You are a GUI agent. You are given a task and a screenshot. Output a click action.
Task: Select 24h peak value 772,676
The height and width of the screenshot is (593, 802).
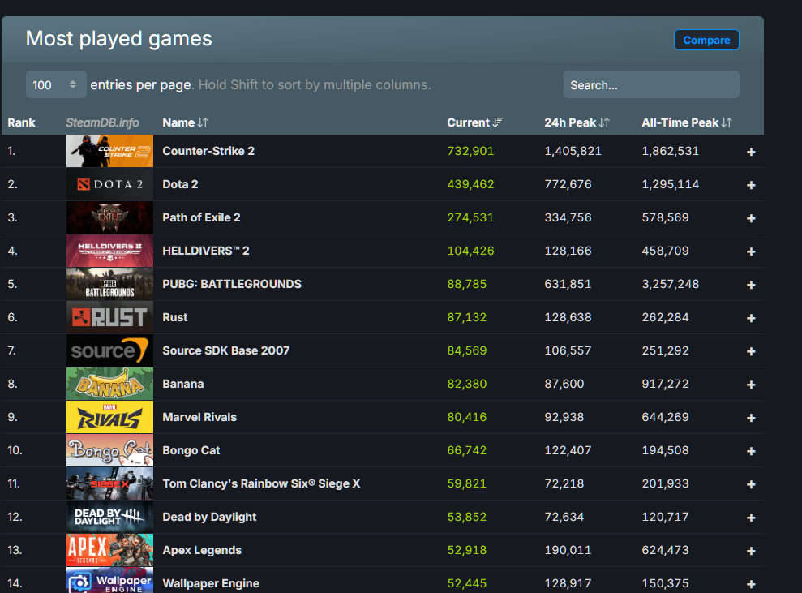[x=568, y=184]
